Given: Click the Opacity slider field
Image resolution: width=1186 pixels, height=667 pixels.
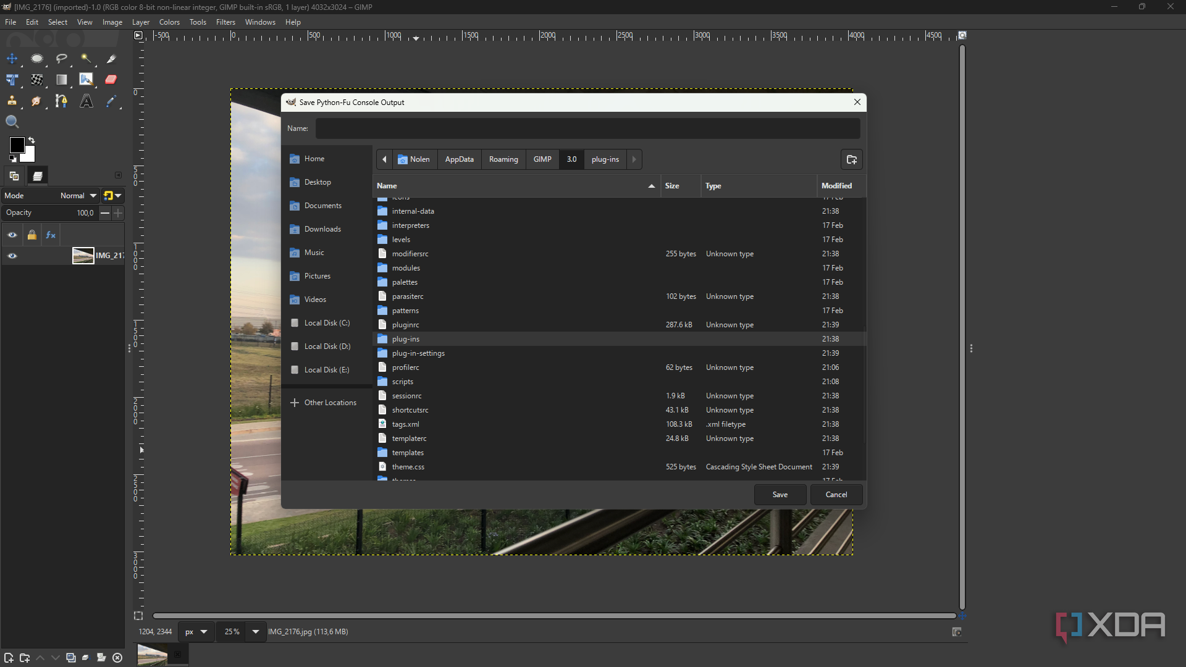Looking at the screenshot, I should [51, 212].
